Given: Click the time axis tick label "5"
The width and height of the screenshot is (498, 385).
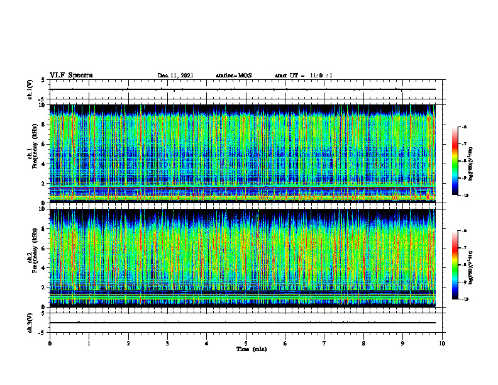Looking at the screenshot, I should coord(246,343).
